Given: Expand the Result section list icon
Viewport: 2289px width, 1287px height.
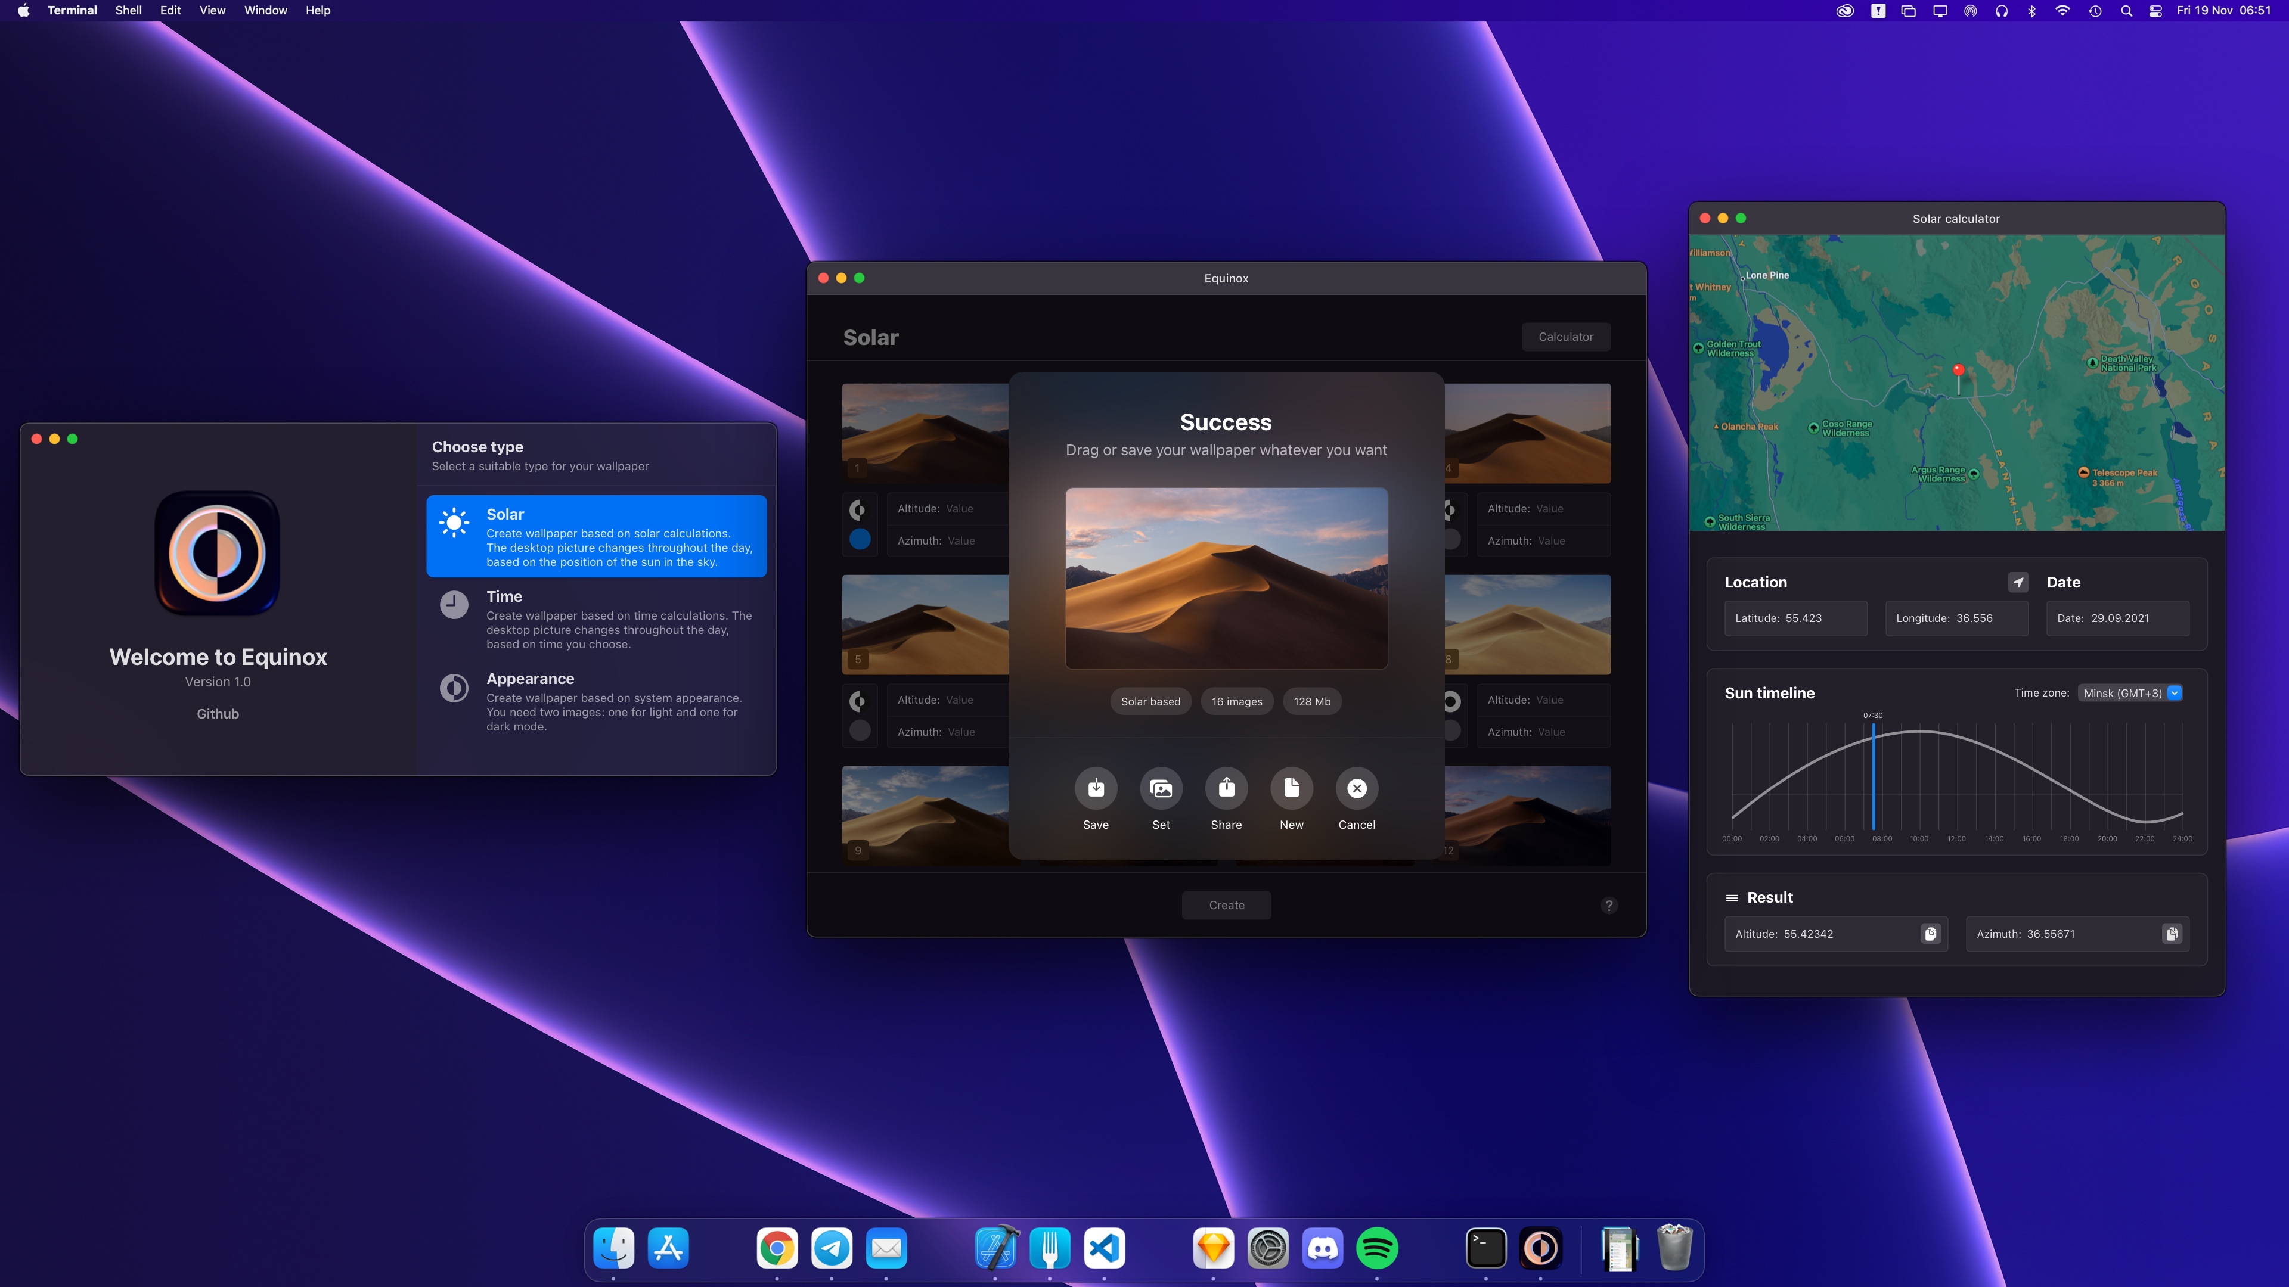Looking at the screenshot, I should pyautogui.click(x=1732, y=898).
